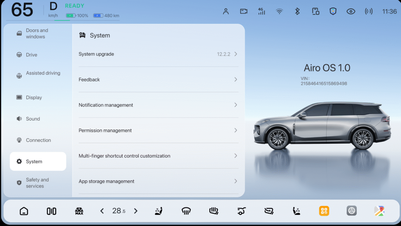Screen dimensions: 401x226
Task: Expand Multi-finger shortcut customization chevron
Action: (235, 155)
